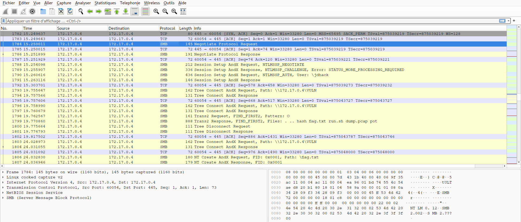This screenshot has height=222, width=521.
Task: Click the open capture file folder icon
Action: (43, 11)
